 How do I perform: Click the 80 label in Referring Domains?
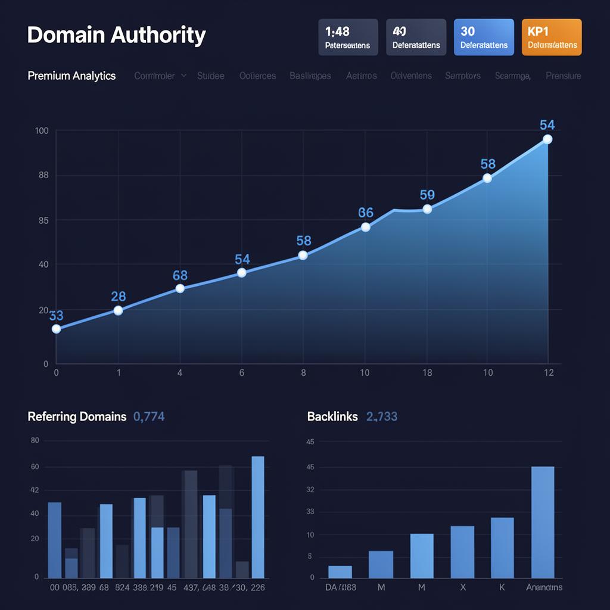click(35, 440)
